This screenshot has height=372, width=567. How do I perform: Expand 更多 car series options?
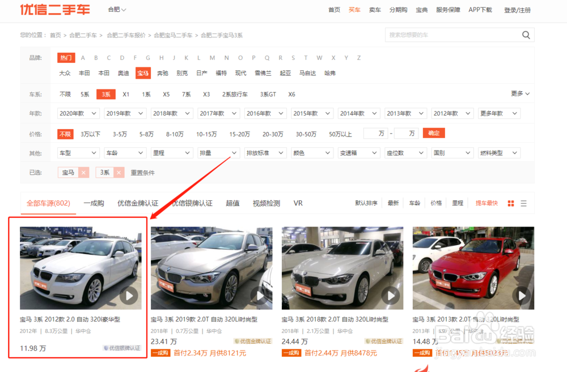[520, 93]
